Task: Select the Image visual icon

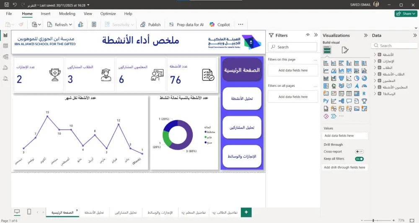Action: [x=357, y=109]
